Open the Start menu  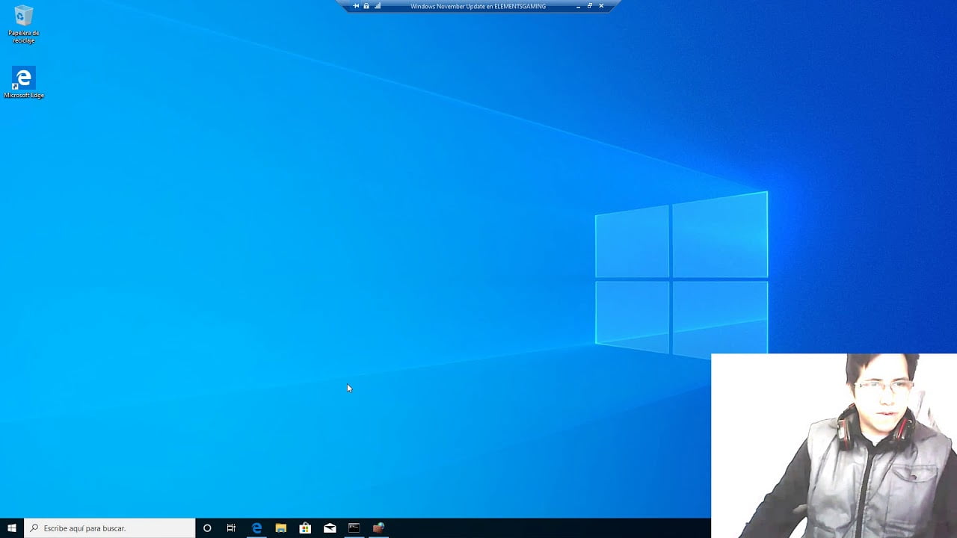pyautogui.click(x=11, y=528)
